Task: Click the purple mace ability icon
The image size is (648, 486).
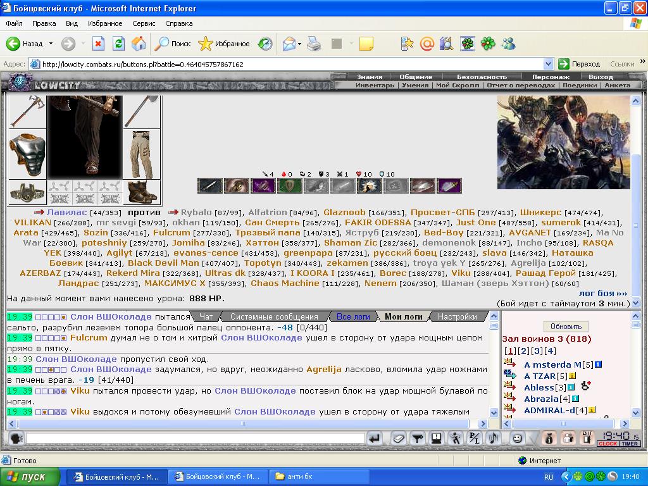Action: point(263,186)
